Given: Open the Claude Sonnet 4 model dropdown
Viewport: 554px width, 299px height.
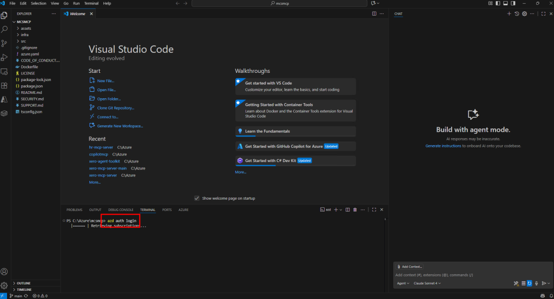Looking at the screenshot, I should (x=427, y=283).
